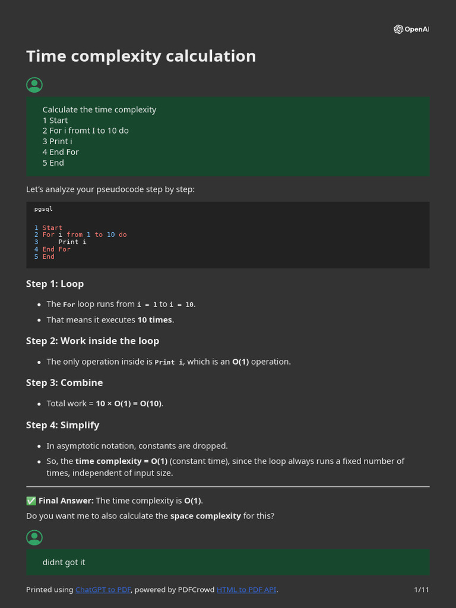Select the "Step 4: Simplify" heading

pos(62,425)
